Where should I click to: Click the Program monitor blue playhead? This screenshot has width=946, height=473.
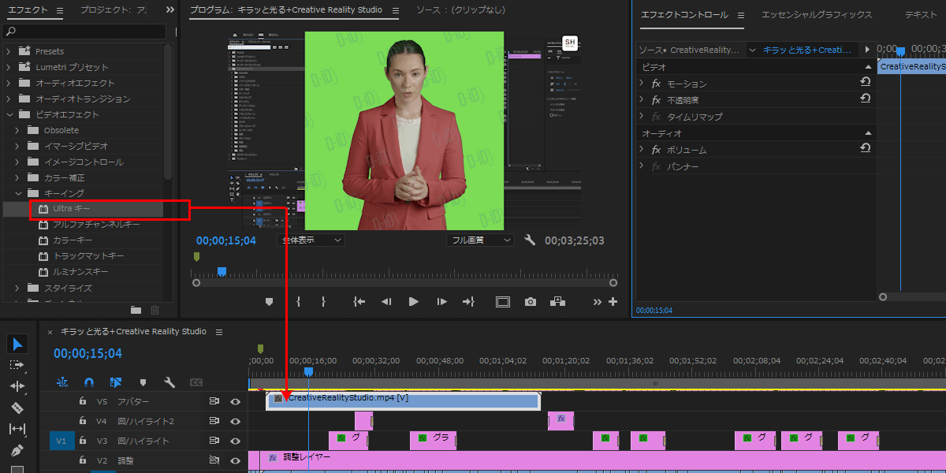(222, 271)
